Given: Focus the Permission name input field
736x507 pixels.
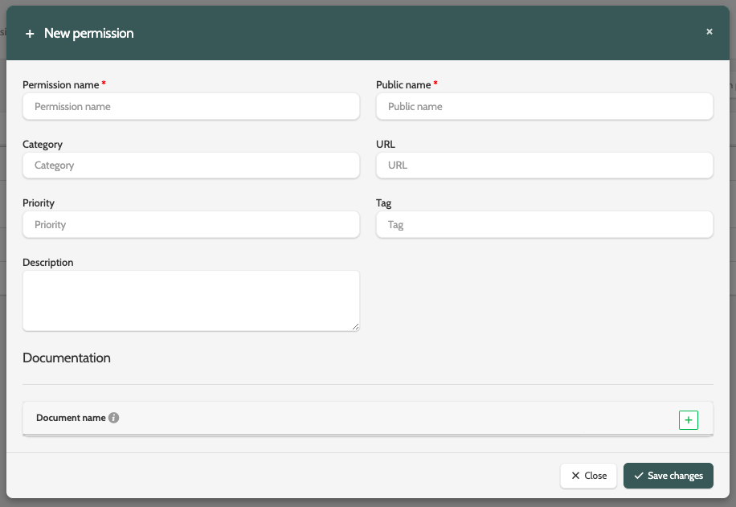Looking at the screenshot, I should [191, 107].
